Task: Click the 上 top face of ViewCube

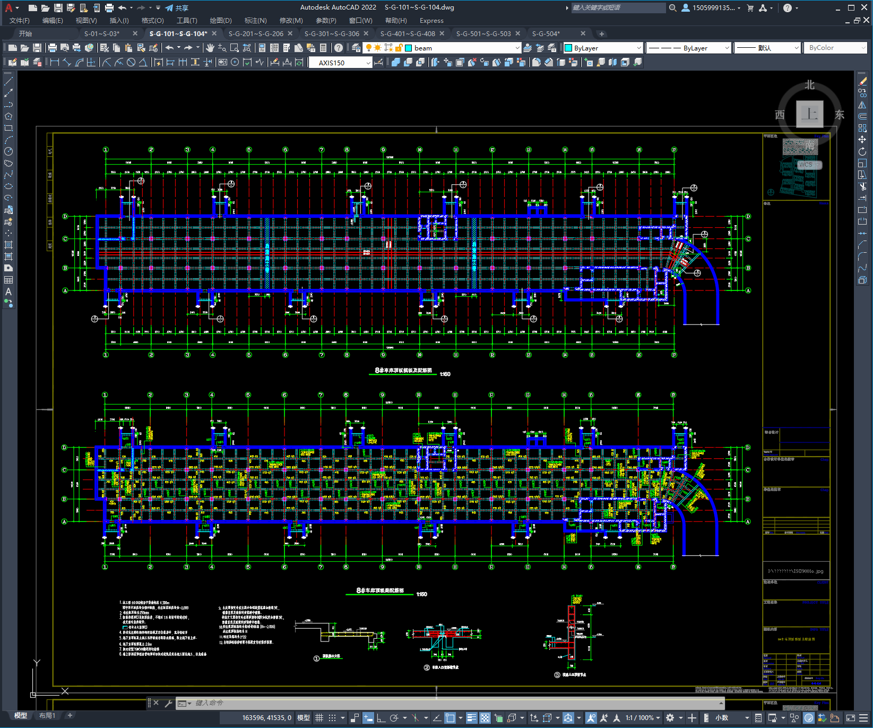Action: coord(810,114)
